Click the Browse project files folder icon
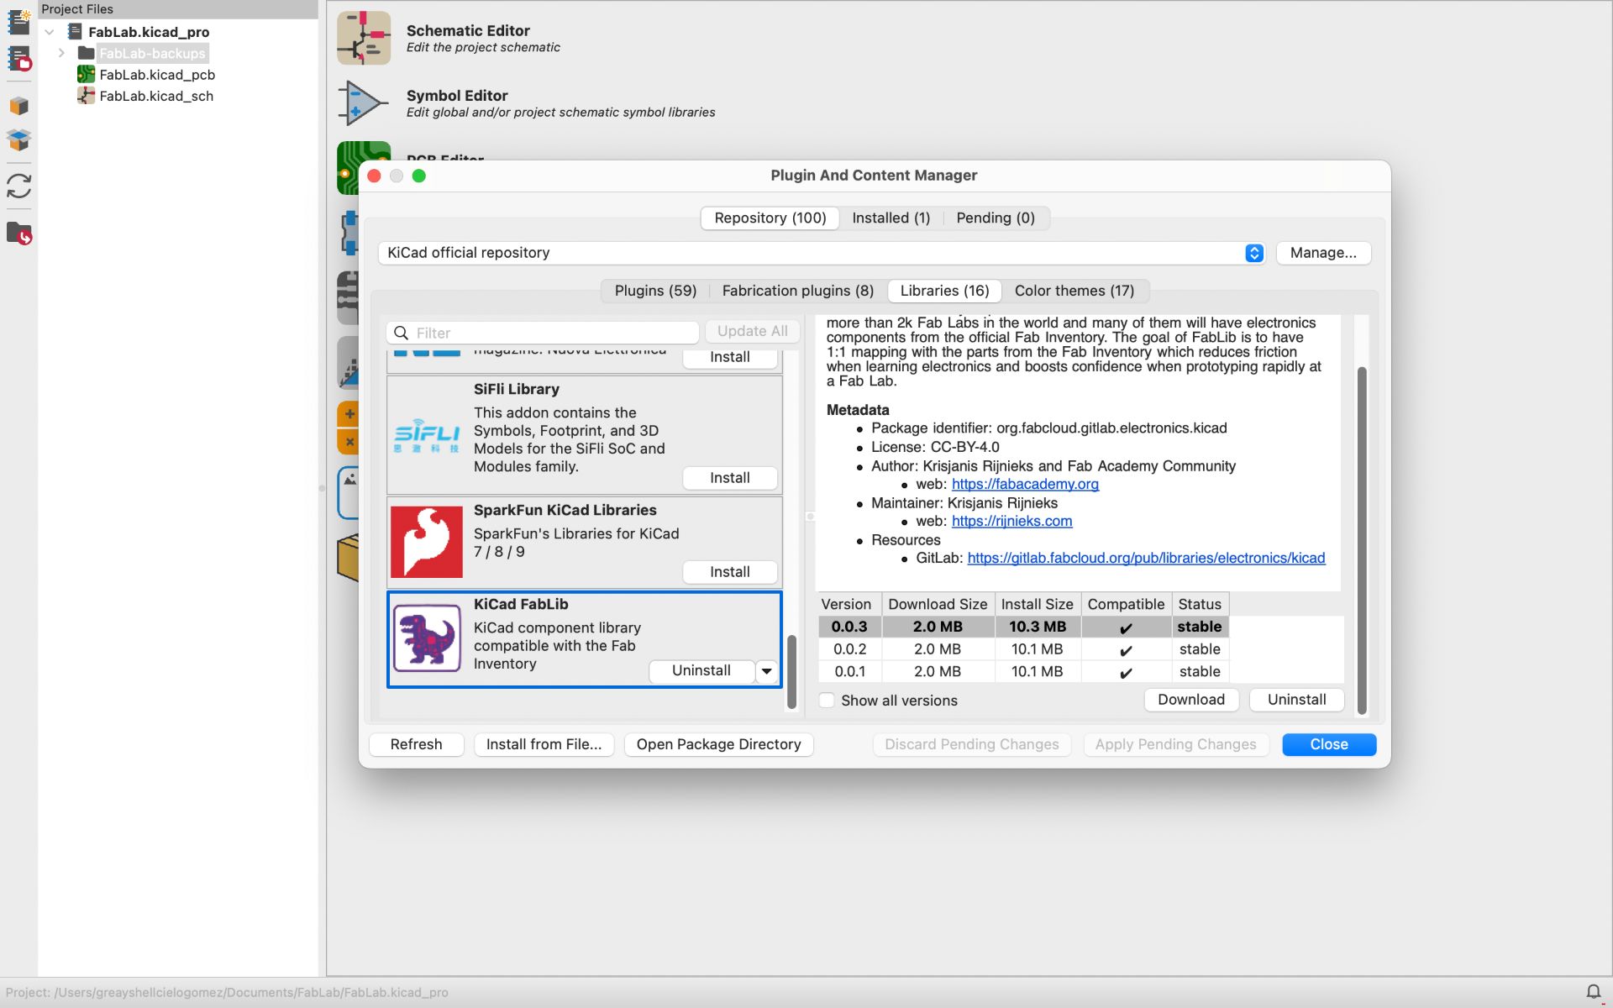The width and height of the screenshot is (1613, 1008). click(x=18, y=233)
